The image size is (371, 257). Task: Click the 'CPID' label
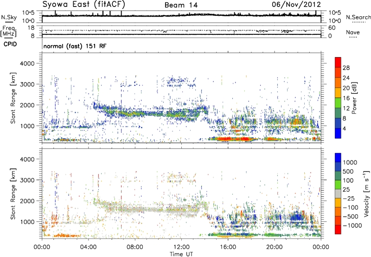coord(10,44)
